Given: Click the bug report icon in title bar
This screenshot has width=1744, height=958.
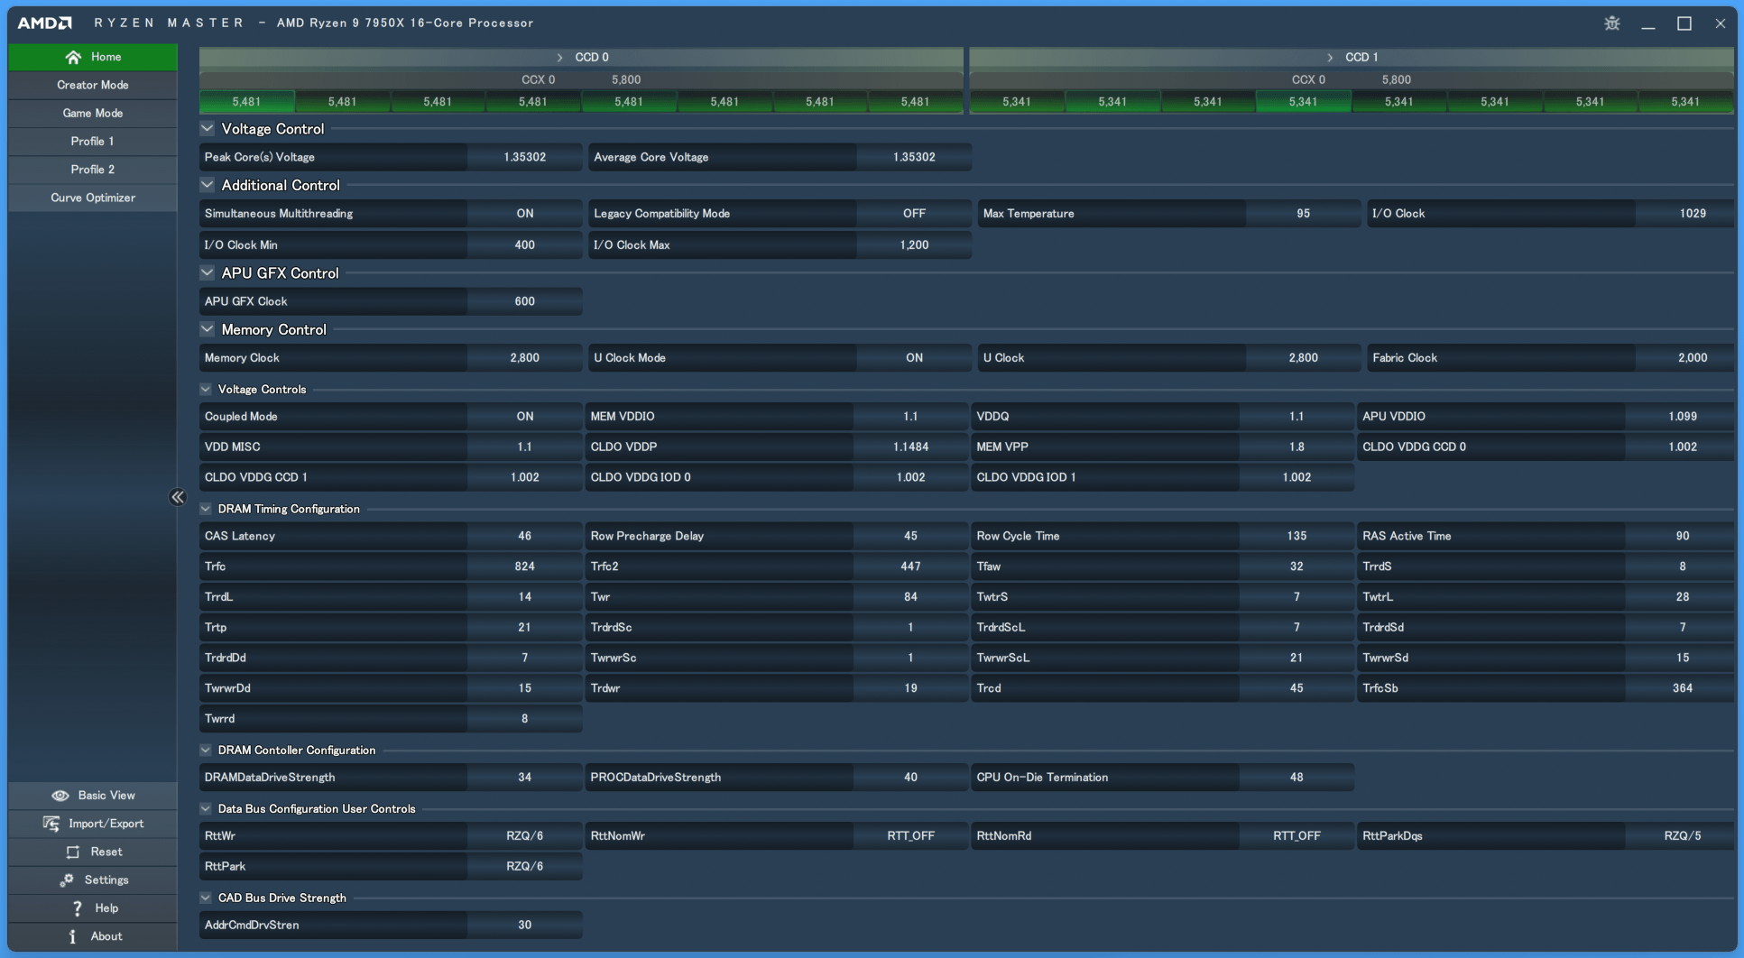Looking at the screenshot, I should pyautogui.click(x=1612, y=23).
